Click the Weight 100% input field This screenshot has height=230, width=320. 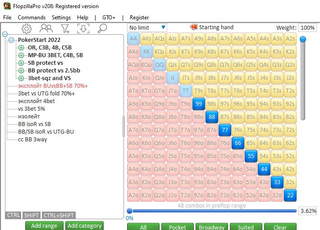click(307, 28)
